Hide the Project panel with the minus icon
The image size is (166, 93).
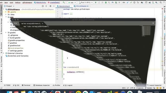click(x=54, y=6)
